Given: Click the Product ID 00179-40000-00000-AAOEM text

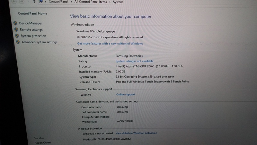Looking at the screenshot, I should [107, 139].
